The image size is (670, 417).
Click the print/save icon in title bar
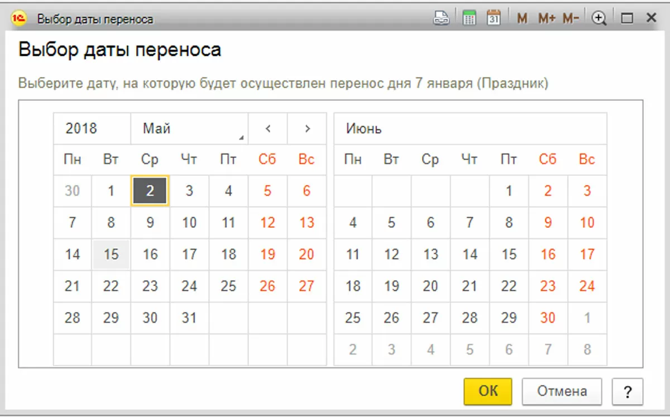pyautogui.click(x=442, y=18)
